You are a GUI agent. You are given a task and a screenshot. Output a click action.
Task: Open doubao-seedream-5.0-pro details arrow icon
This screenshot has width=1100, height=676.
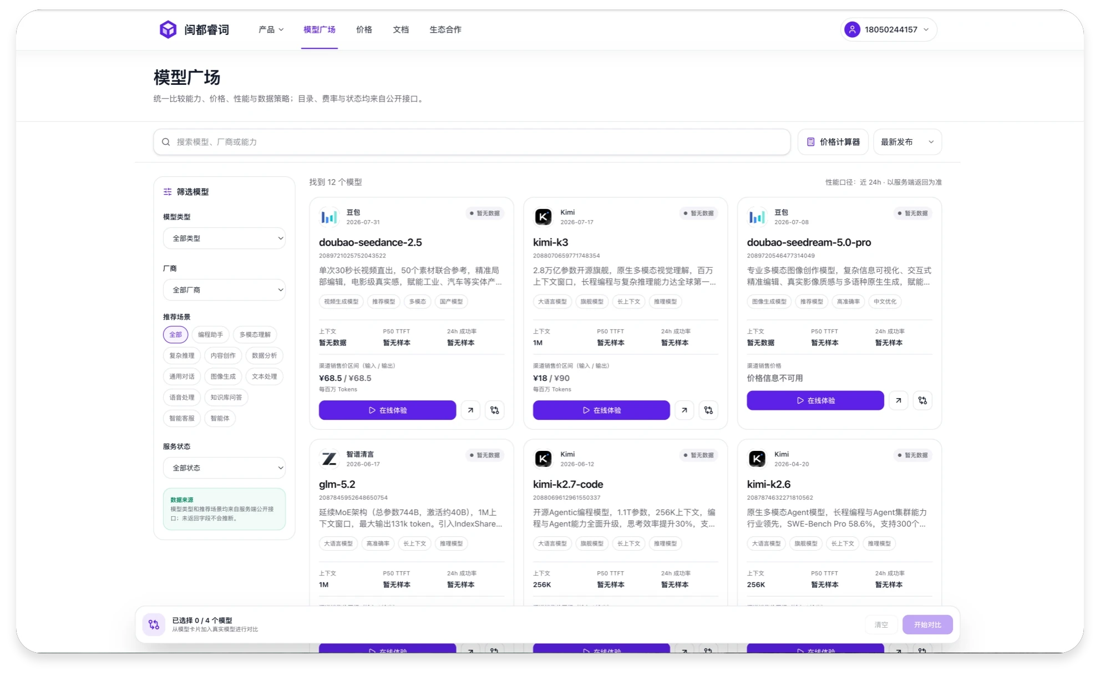coord(899,400)
